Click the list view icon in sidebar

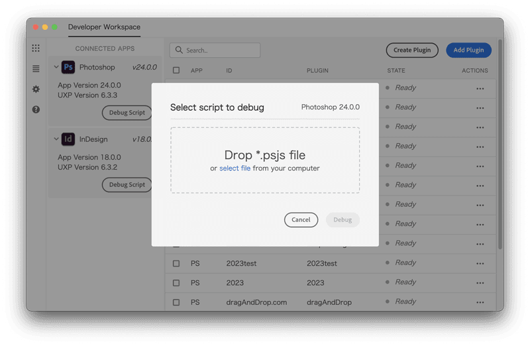click(36, 68)
